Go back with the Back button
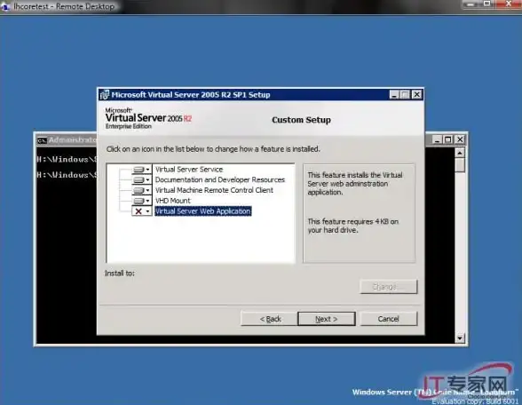Screen dimensions: 522x405 pos(270,319)
